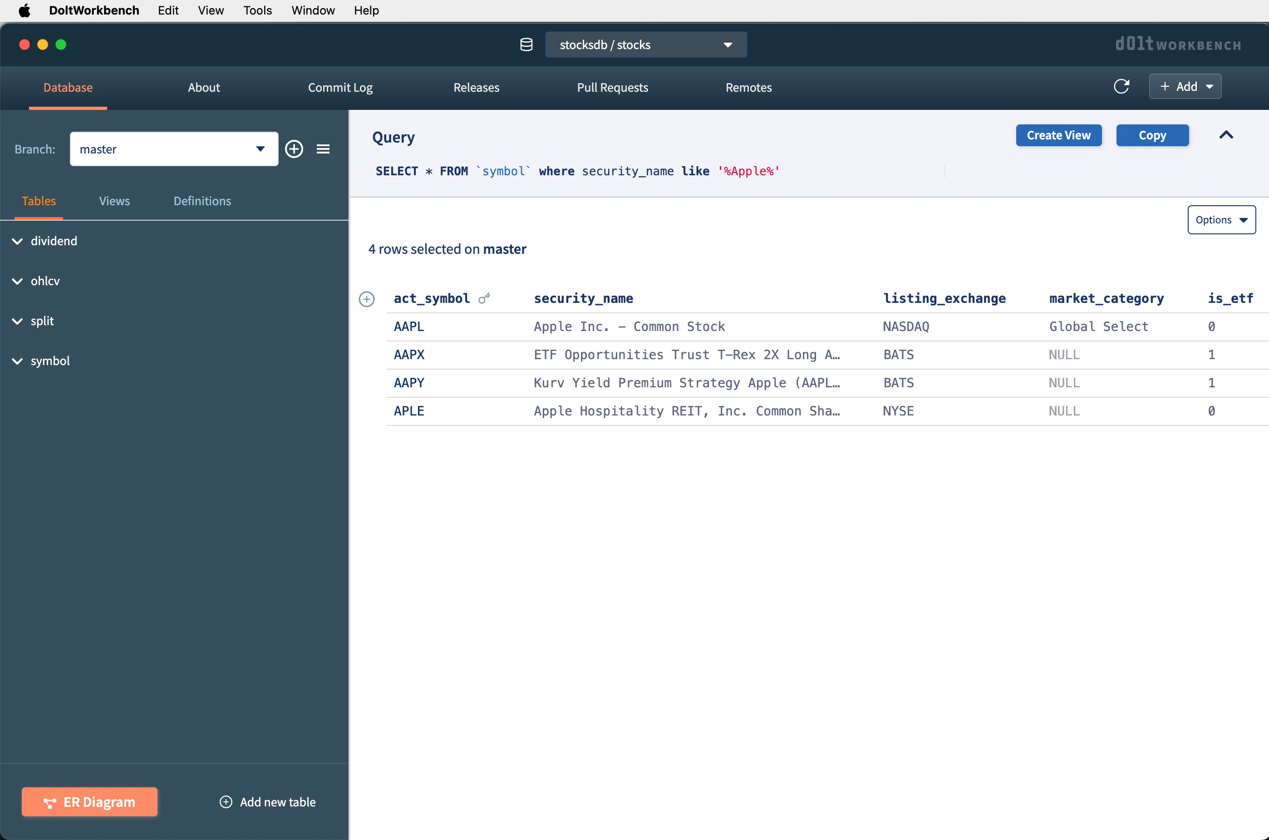Expand the dividend table

18,241
